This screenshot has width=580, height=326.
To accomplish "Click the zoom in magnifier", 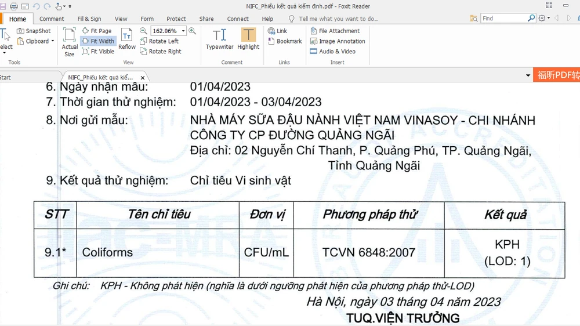I will tap(193, 31).
